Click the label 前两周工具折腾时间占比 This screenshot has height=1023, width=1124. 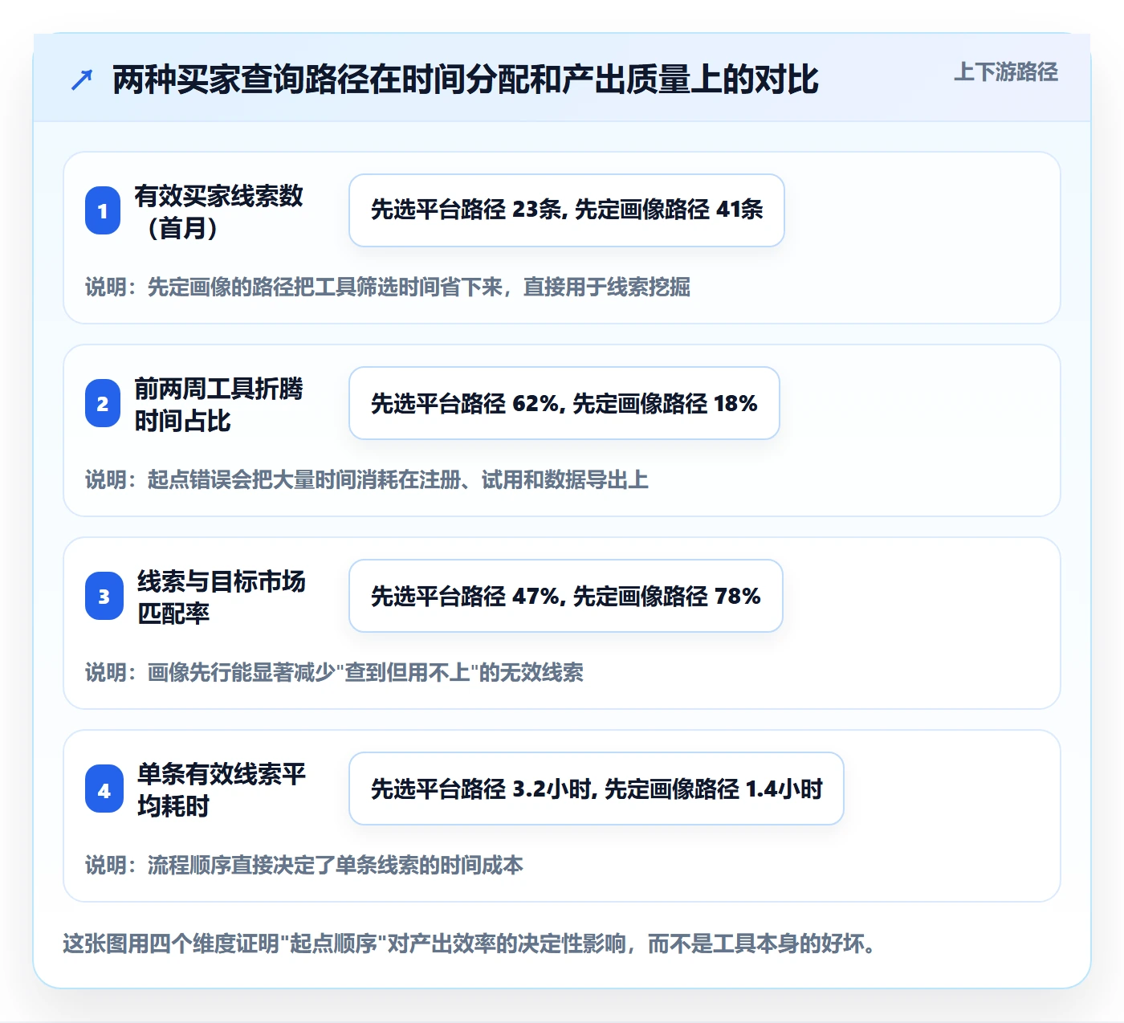coord(218,404)
